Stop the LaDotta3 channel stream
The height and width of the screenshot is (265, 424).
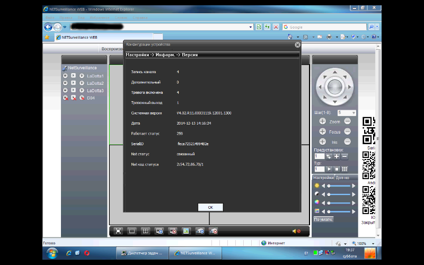65,90
